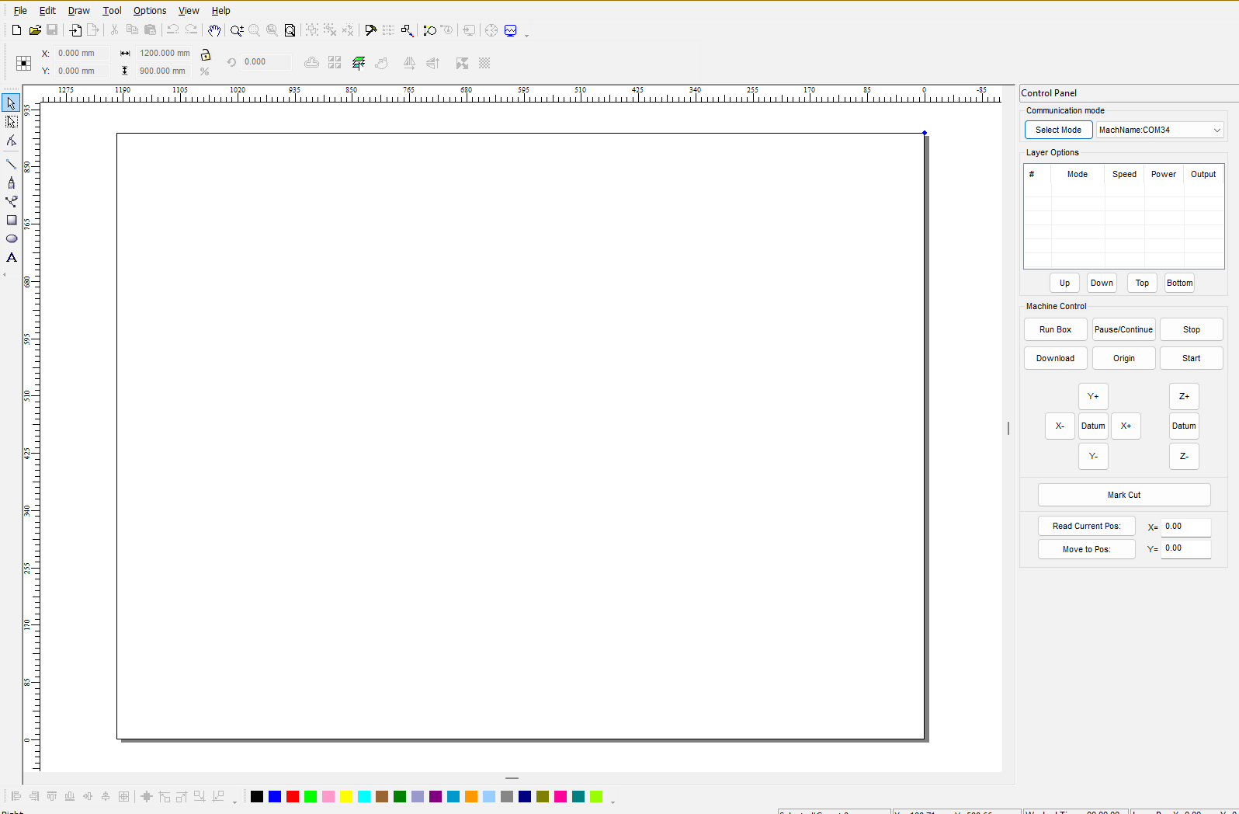Click the blue monitor preview icon
Screen dimensions: 1239x814
pos(511,30)
